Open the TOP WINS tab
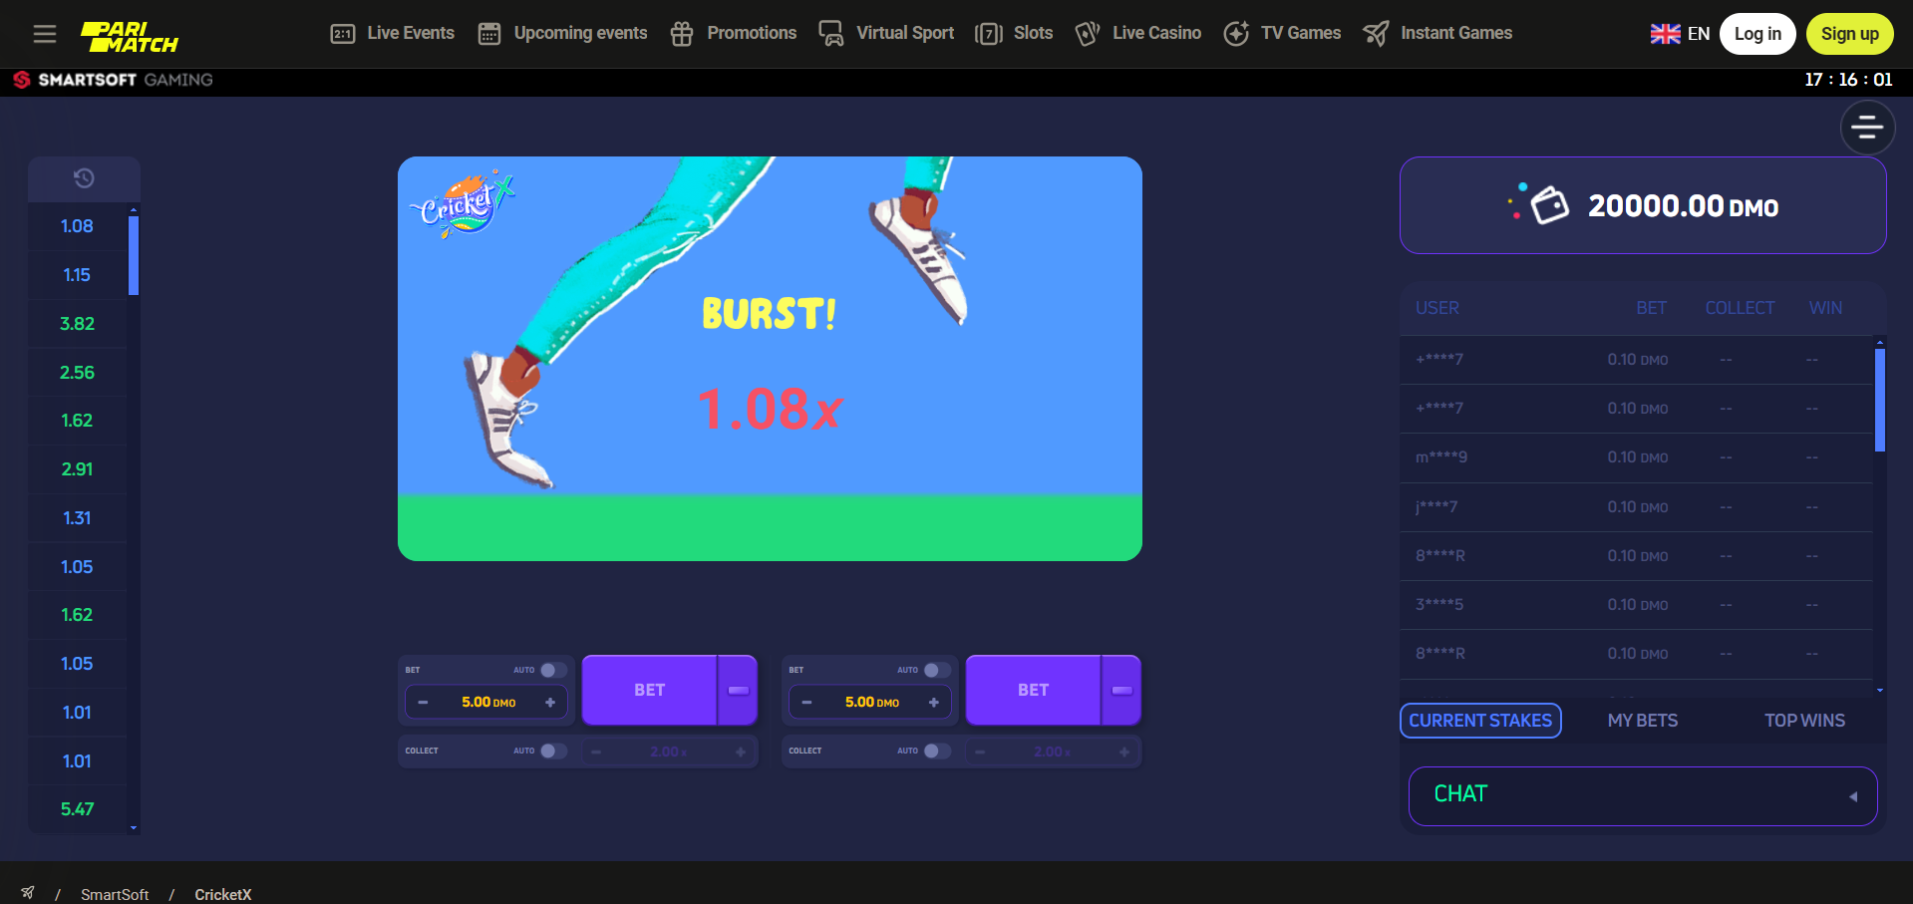 (1803, 721)
